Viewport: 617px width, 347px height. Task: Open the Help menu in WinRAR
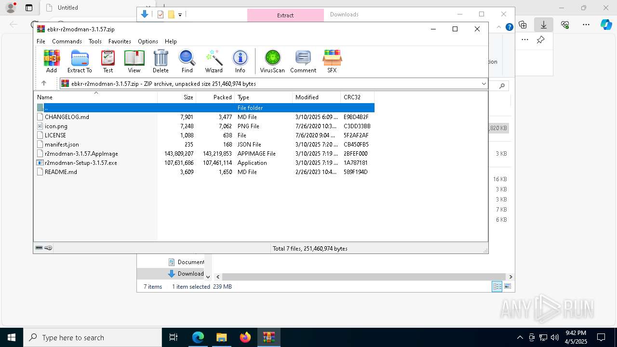click(x=171, y=41)
